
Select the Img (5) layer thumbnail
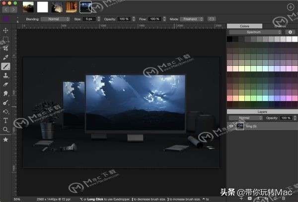coord(240,126)
